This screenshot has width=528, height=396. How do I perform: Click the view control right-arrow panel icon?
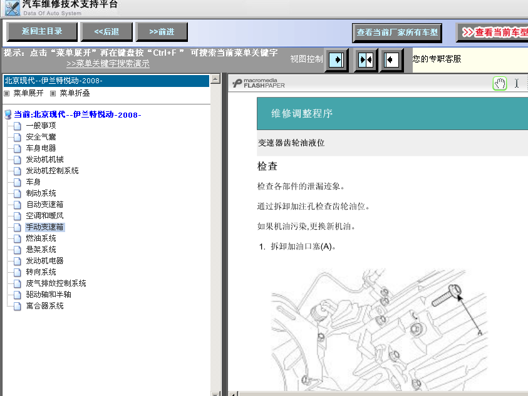(336, 60)
